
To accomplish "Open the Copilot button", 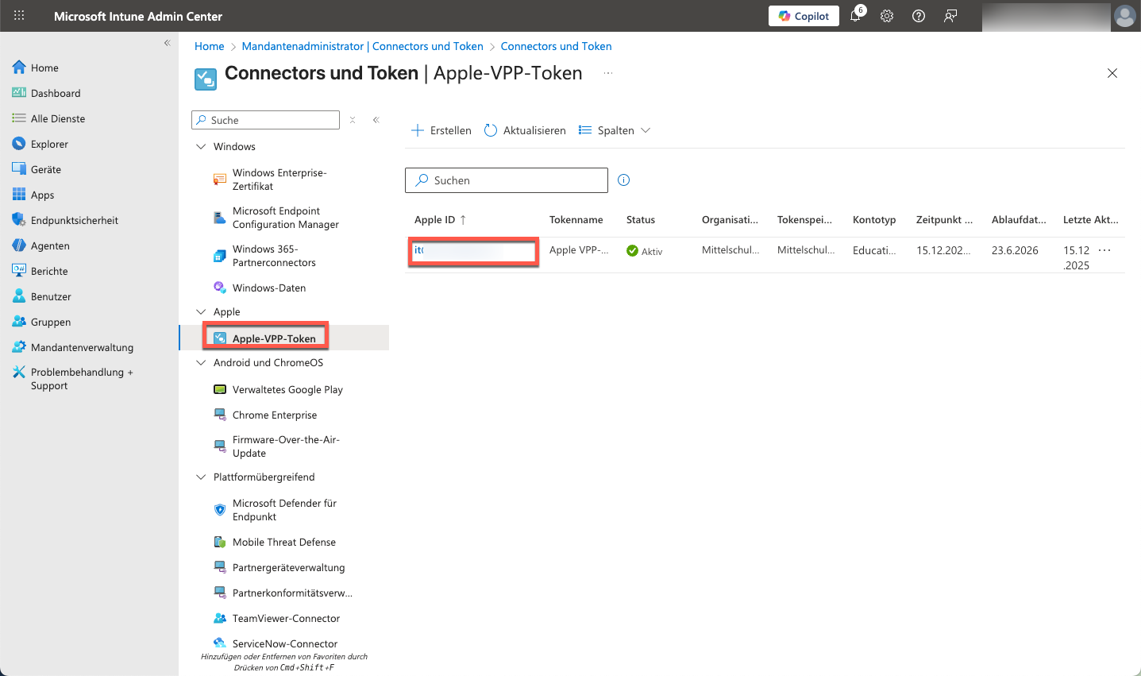I will [x=804, y=16].
